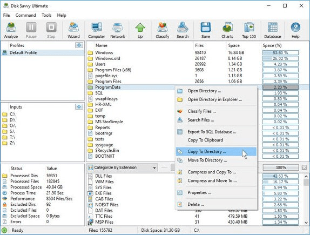The width and height of the screenshot is (310, 235).
Task: Open the Database toolbar icon
Action: click(x=272, y=30)
